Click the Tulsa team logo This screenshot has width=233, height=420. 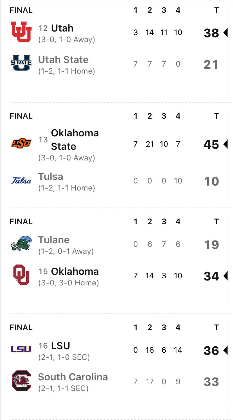(x=21, y=181)
